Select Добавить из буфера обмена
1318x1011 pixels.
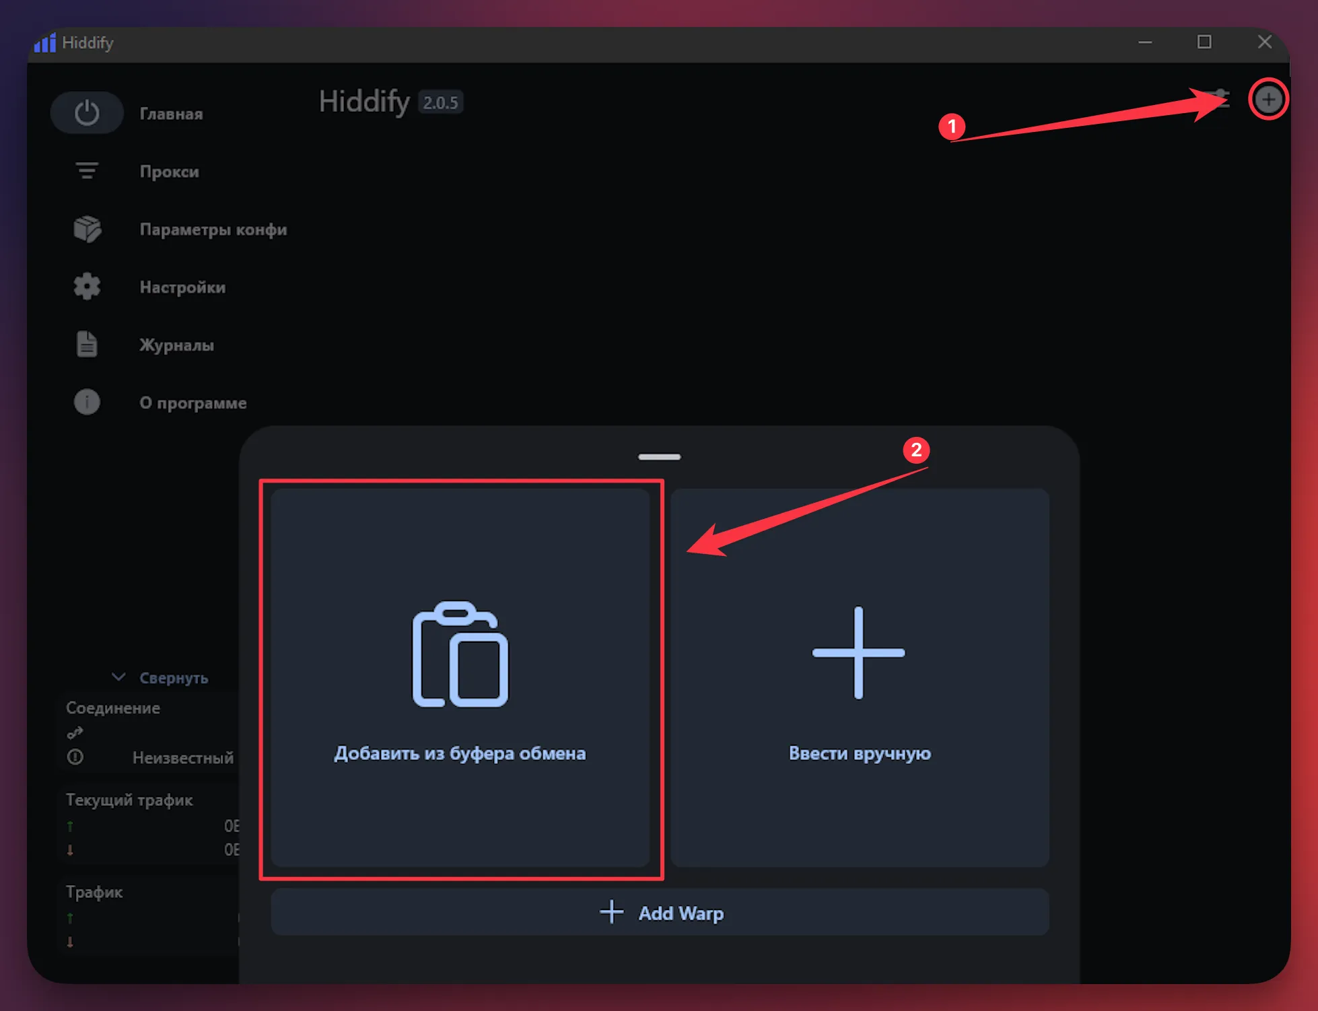460,678
